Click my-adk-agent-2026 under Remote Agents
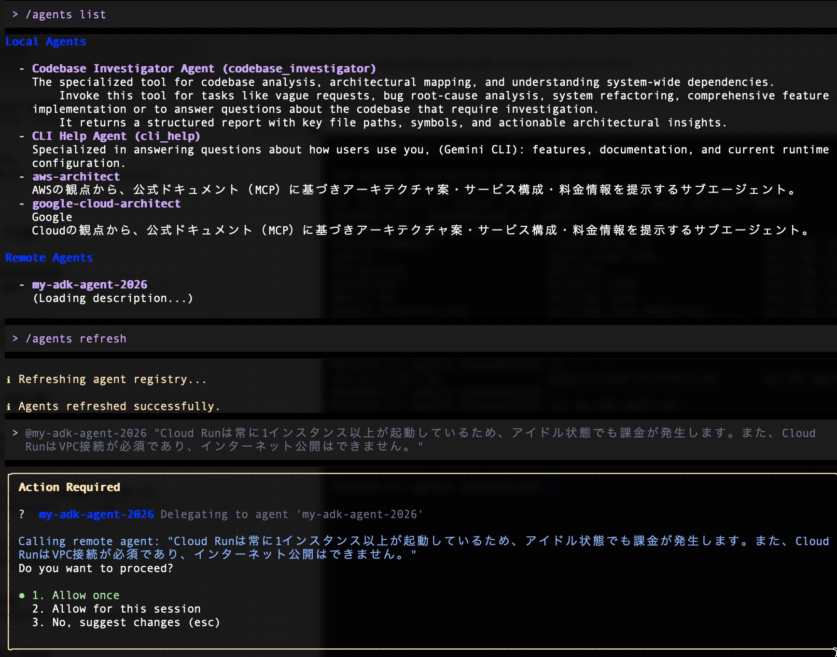Screen dimensions: 837x657 [x=89, y=285]
